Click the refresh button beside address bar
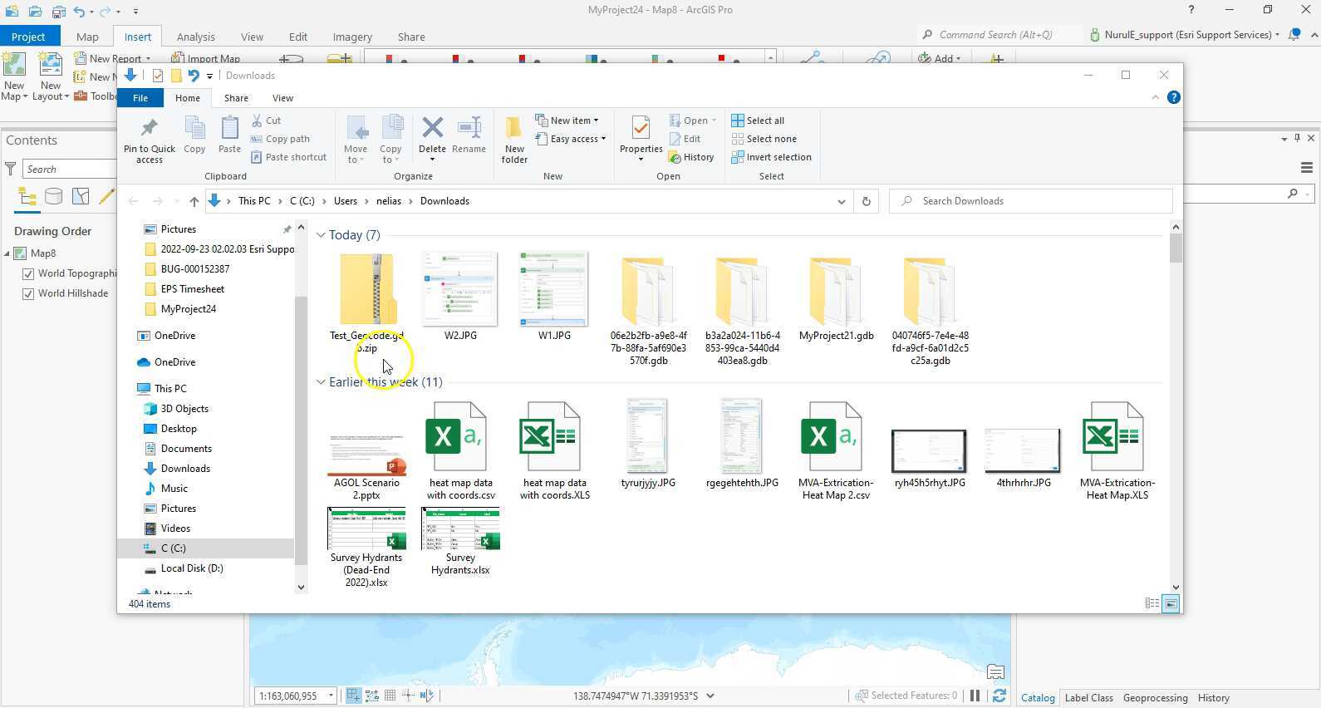Viewport: 1321px width, 708px height. click(x=866, y=201)
